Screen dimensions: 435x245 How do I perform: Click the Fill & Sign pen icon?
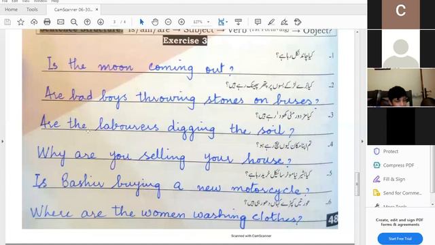(x=377, y=179)
